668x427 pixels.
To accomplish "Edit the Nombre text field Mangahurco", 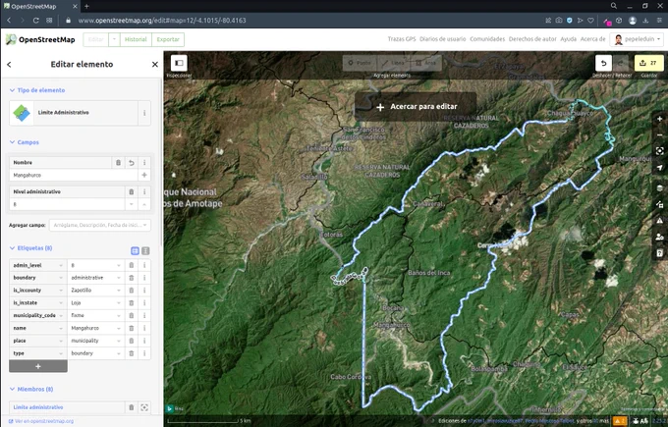I will pyautogui.click(x=74, y=175).
